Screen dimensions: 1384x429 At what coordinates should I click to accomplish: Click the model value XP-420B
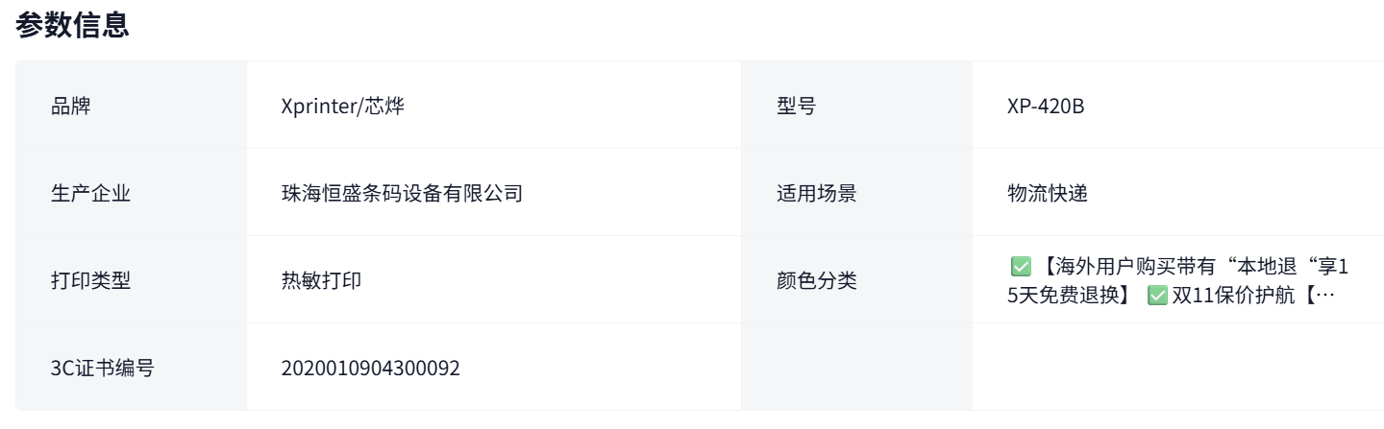(x=1046, y=106)
